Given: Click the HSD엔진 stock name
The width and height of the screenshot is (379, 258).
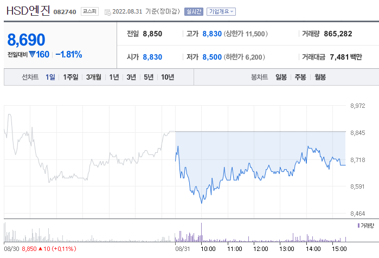Looking at the screenshot, I should tap(28, 11).
